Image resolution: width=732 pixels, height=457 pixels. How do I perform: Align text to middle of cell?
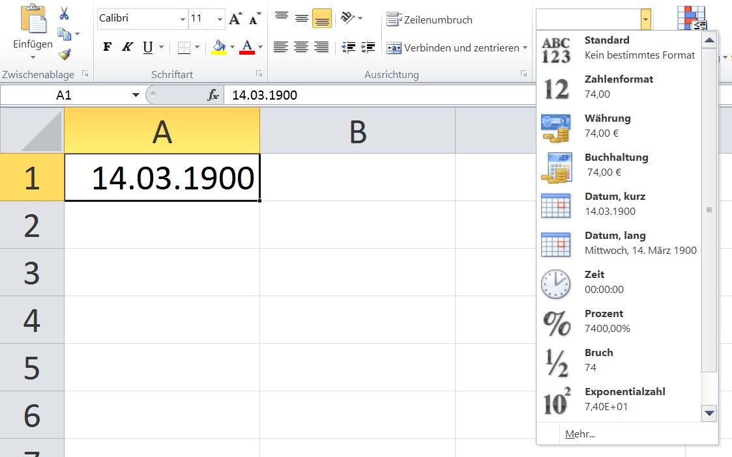click(302, 18)
